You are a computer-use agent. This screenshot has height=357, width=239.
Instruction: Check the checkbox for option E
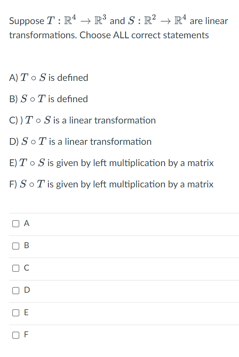15,312
